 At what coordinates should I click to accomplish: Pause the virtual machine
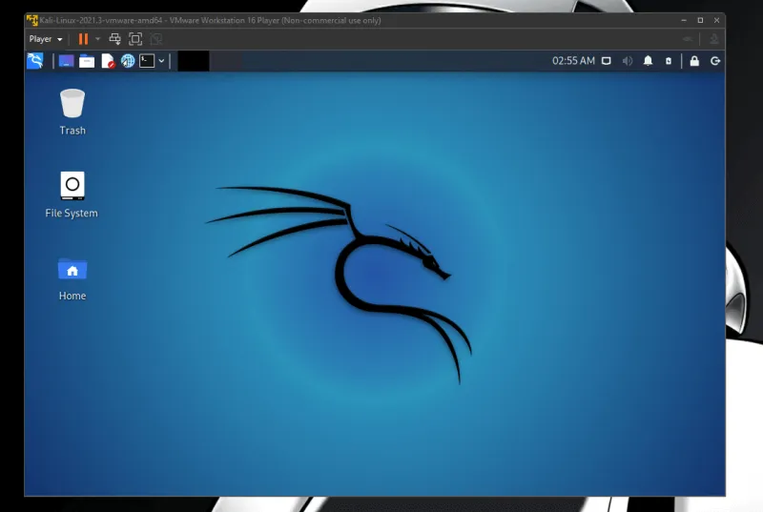tap(83, 39)
